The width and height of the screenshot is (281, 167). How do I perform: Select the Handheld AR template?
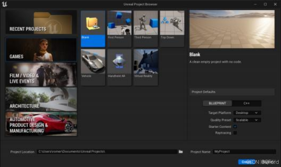point(119,68)
